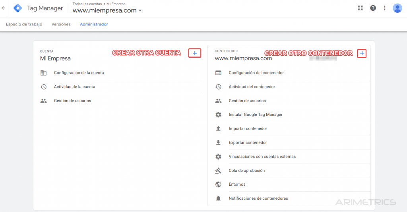Viewport: 407px width, 212px height.
Task: Click the gavel icon for Cola de aprobación
Action: (218, 170)
